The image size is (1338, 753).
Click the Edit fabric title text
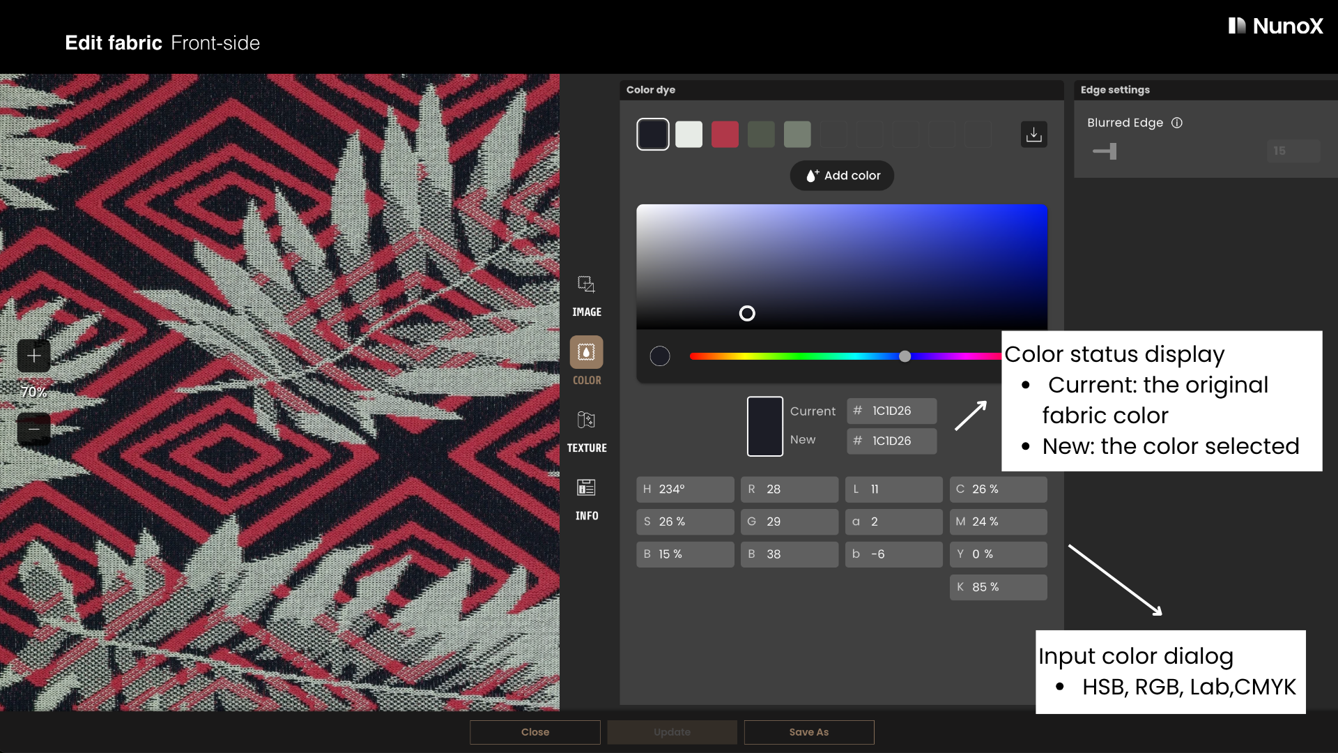114,43
